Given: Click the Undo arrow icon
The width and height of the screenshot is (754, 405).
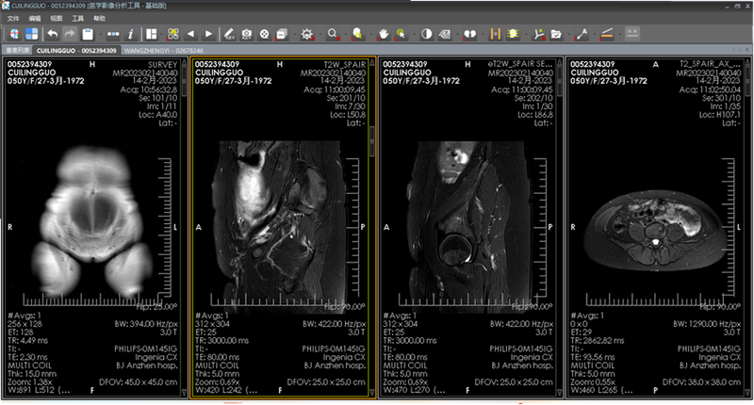Looking at the screenshot, I should 53,34.
